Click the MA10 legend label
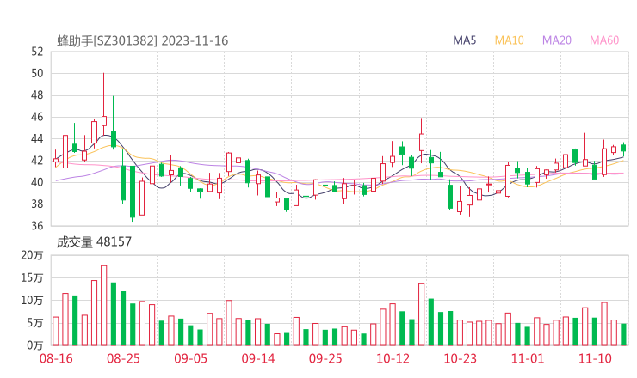The height and width of the screenshot is (378, 637). coord(509,40)
